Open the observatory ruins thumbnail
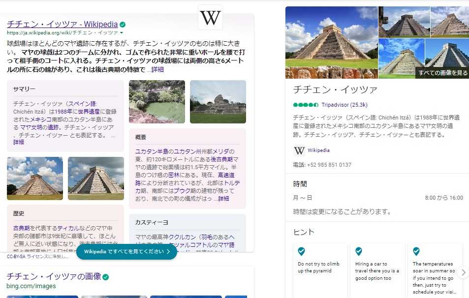 click(x=218, y=102)
